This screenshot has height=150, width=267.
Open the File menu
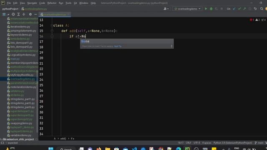(9, 3)
